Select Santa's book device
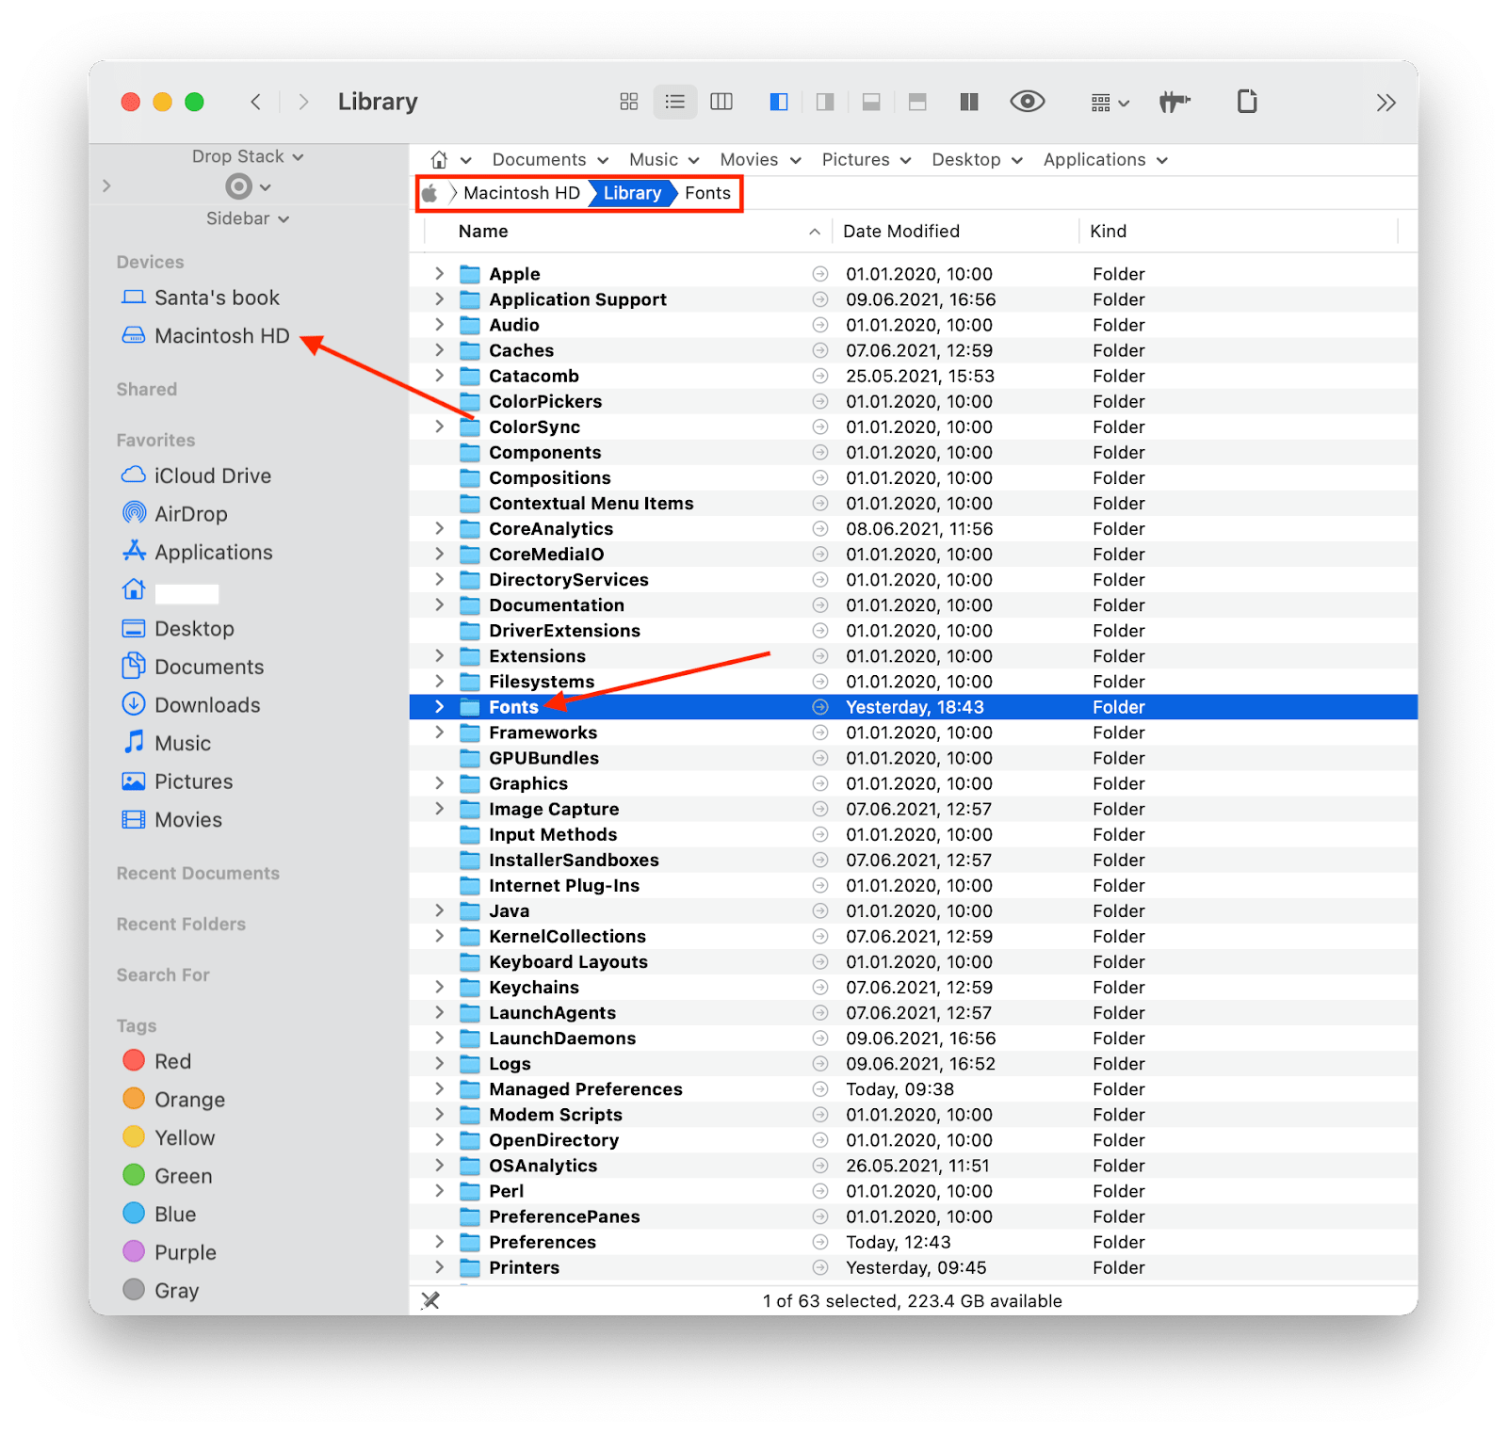Screen dimensions: 1507x1433 [201, 298]
